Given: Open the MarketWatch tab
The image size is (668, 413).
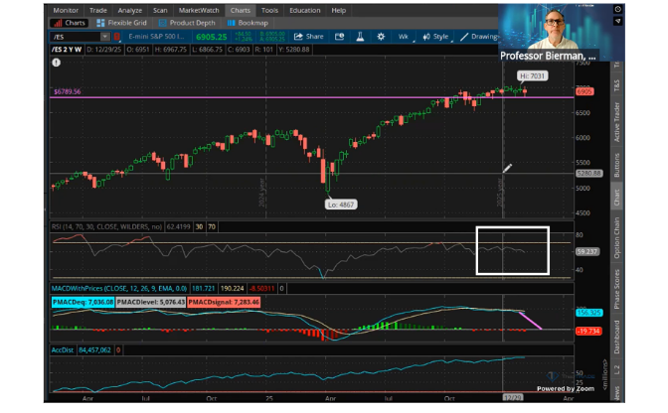Looking at the screenshot, I should pyautogui.click(x=199, y=10).
